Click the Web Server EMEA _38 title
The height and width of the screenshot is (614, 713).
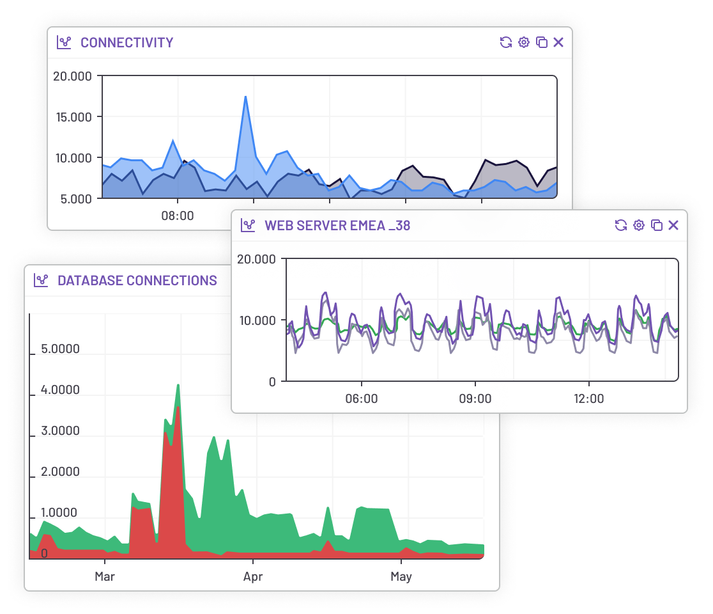pos(337,225)
